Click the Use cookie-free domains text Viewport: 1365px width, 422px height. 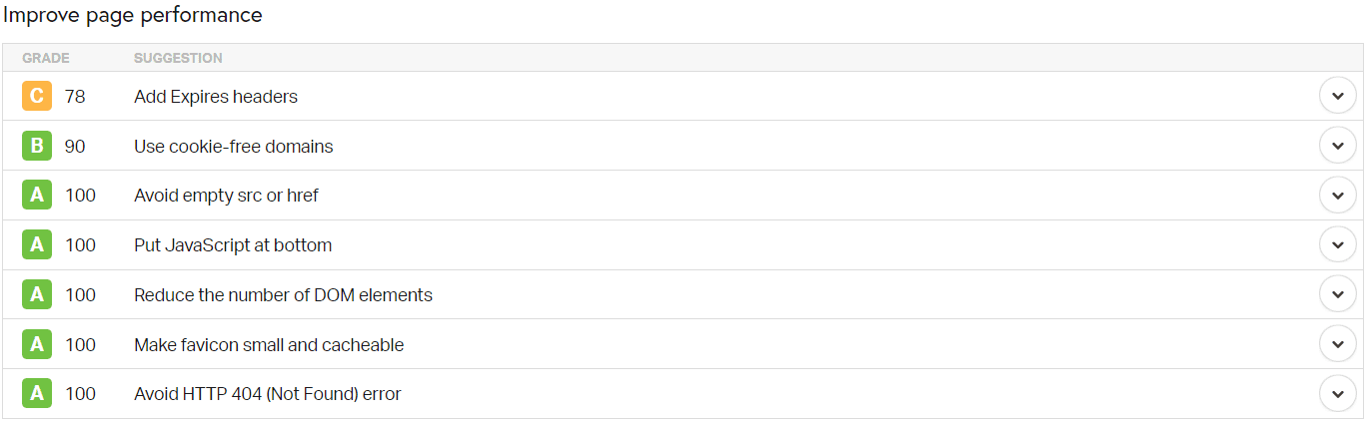click(234, 147)
